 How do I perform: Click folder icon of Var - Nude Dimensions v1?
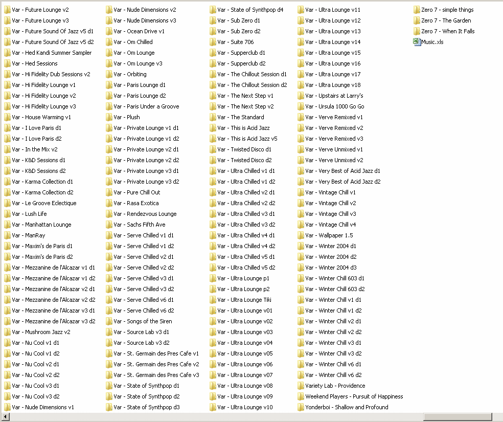coord(7,407)
